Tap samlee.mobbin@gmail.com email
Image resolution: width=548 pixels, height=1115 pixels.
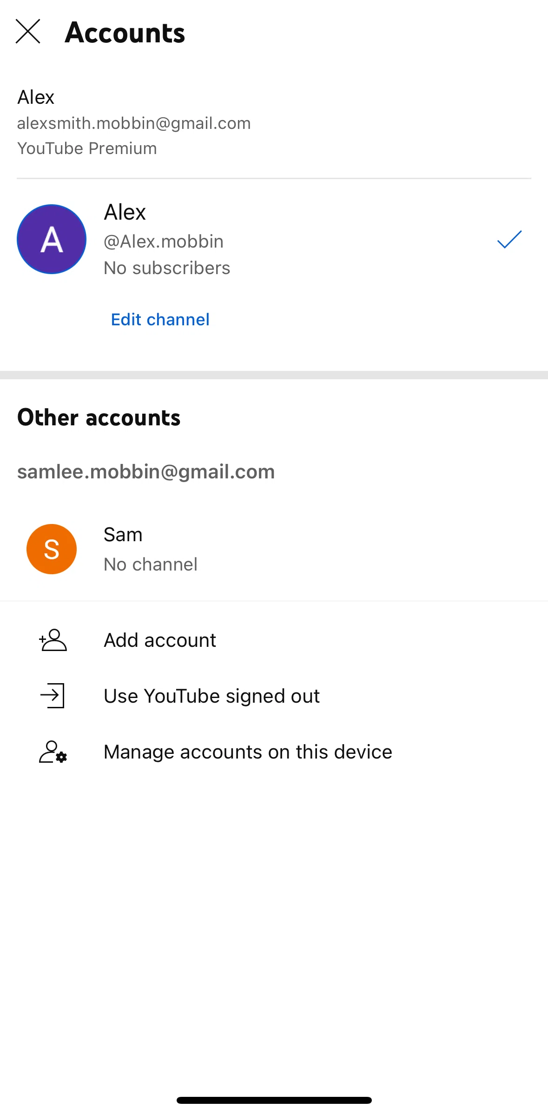(x=146, y=472)
